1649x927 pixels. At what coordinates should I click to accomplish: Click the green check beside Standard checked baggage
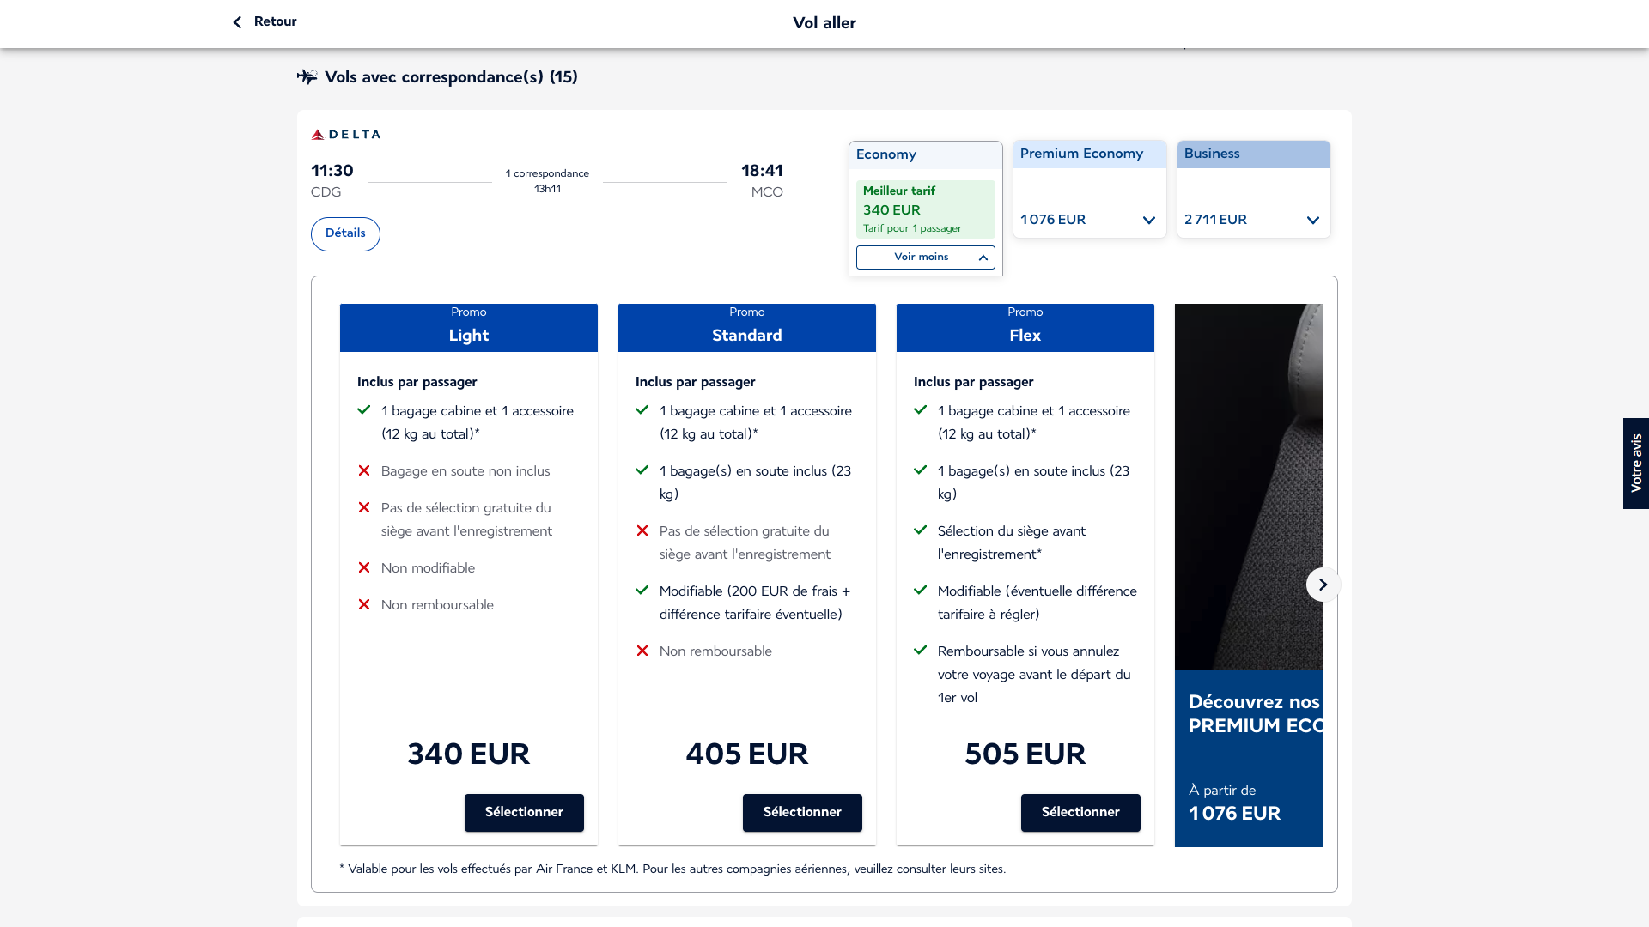pos(642,470)
